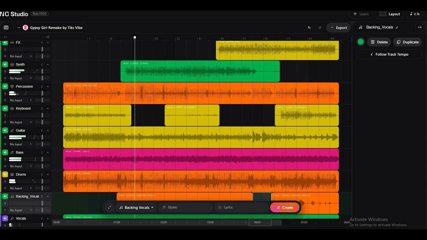
Task: Click the undo arrow icon
Action: coord(309,28)
